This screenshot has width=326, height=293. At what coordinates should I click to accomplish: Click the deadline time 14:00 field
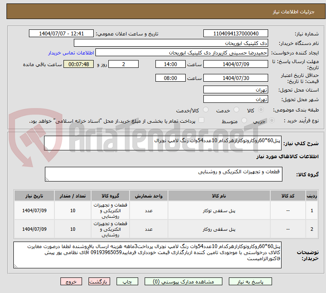point(170,64)
